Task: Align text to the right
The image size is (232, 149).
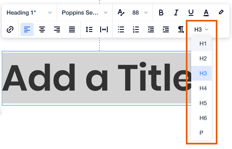Action: click(x=57, y=29)
